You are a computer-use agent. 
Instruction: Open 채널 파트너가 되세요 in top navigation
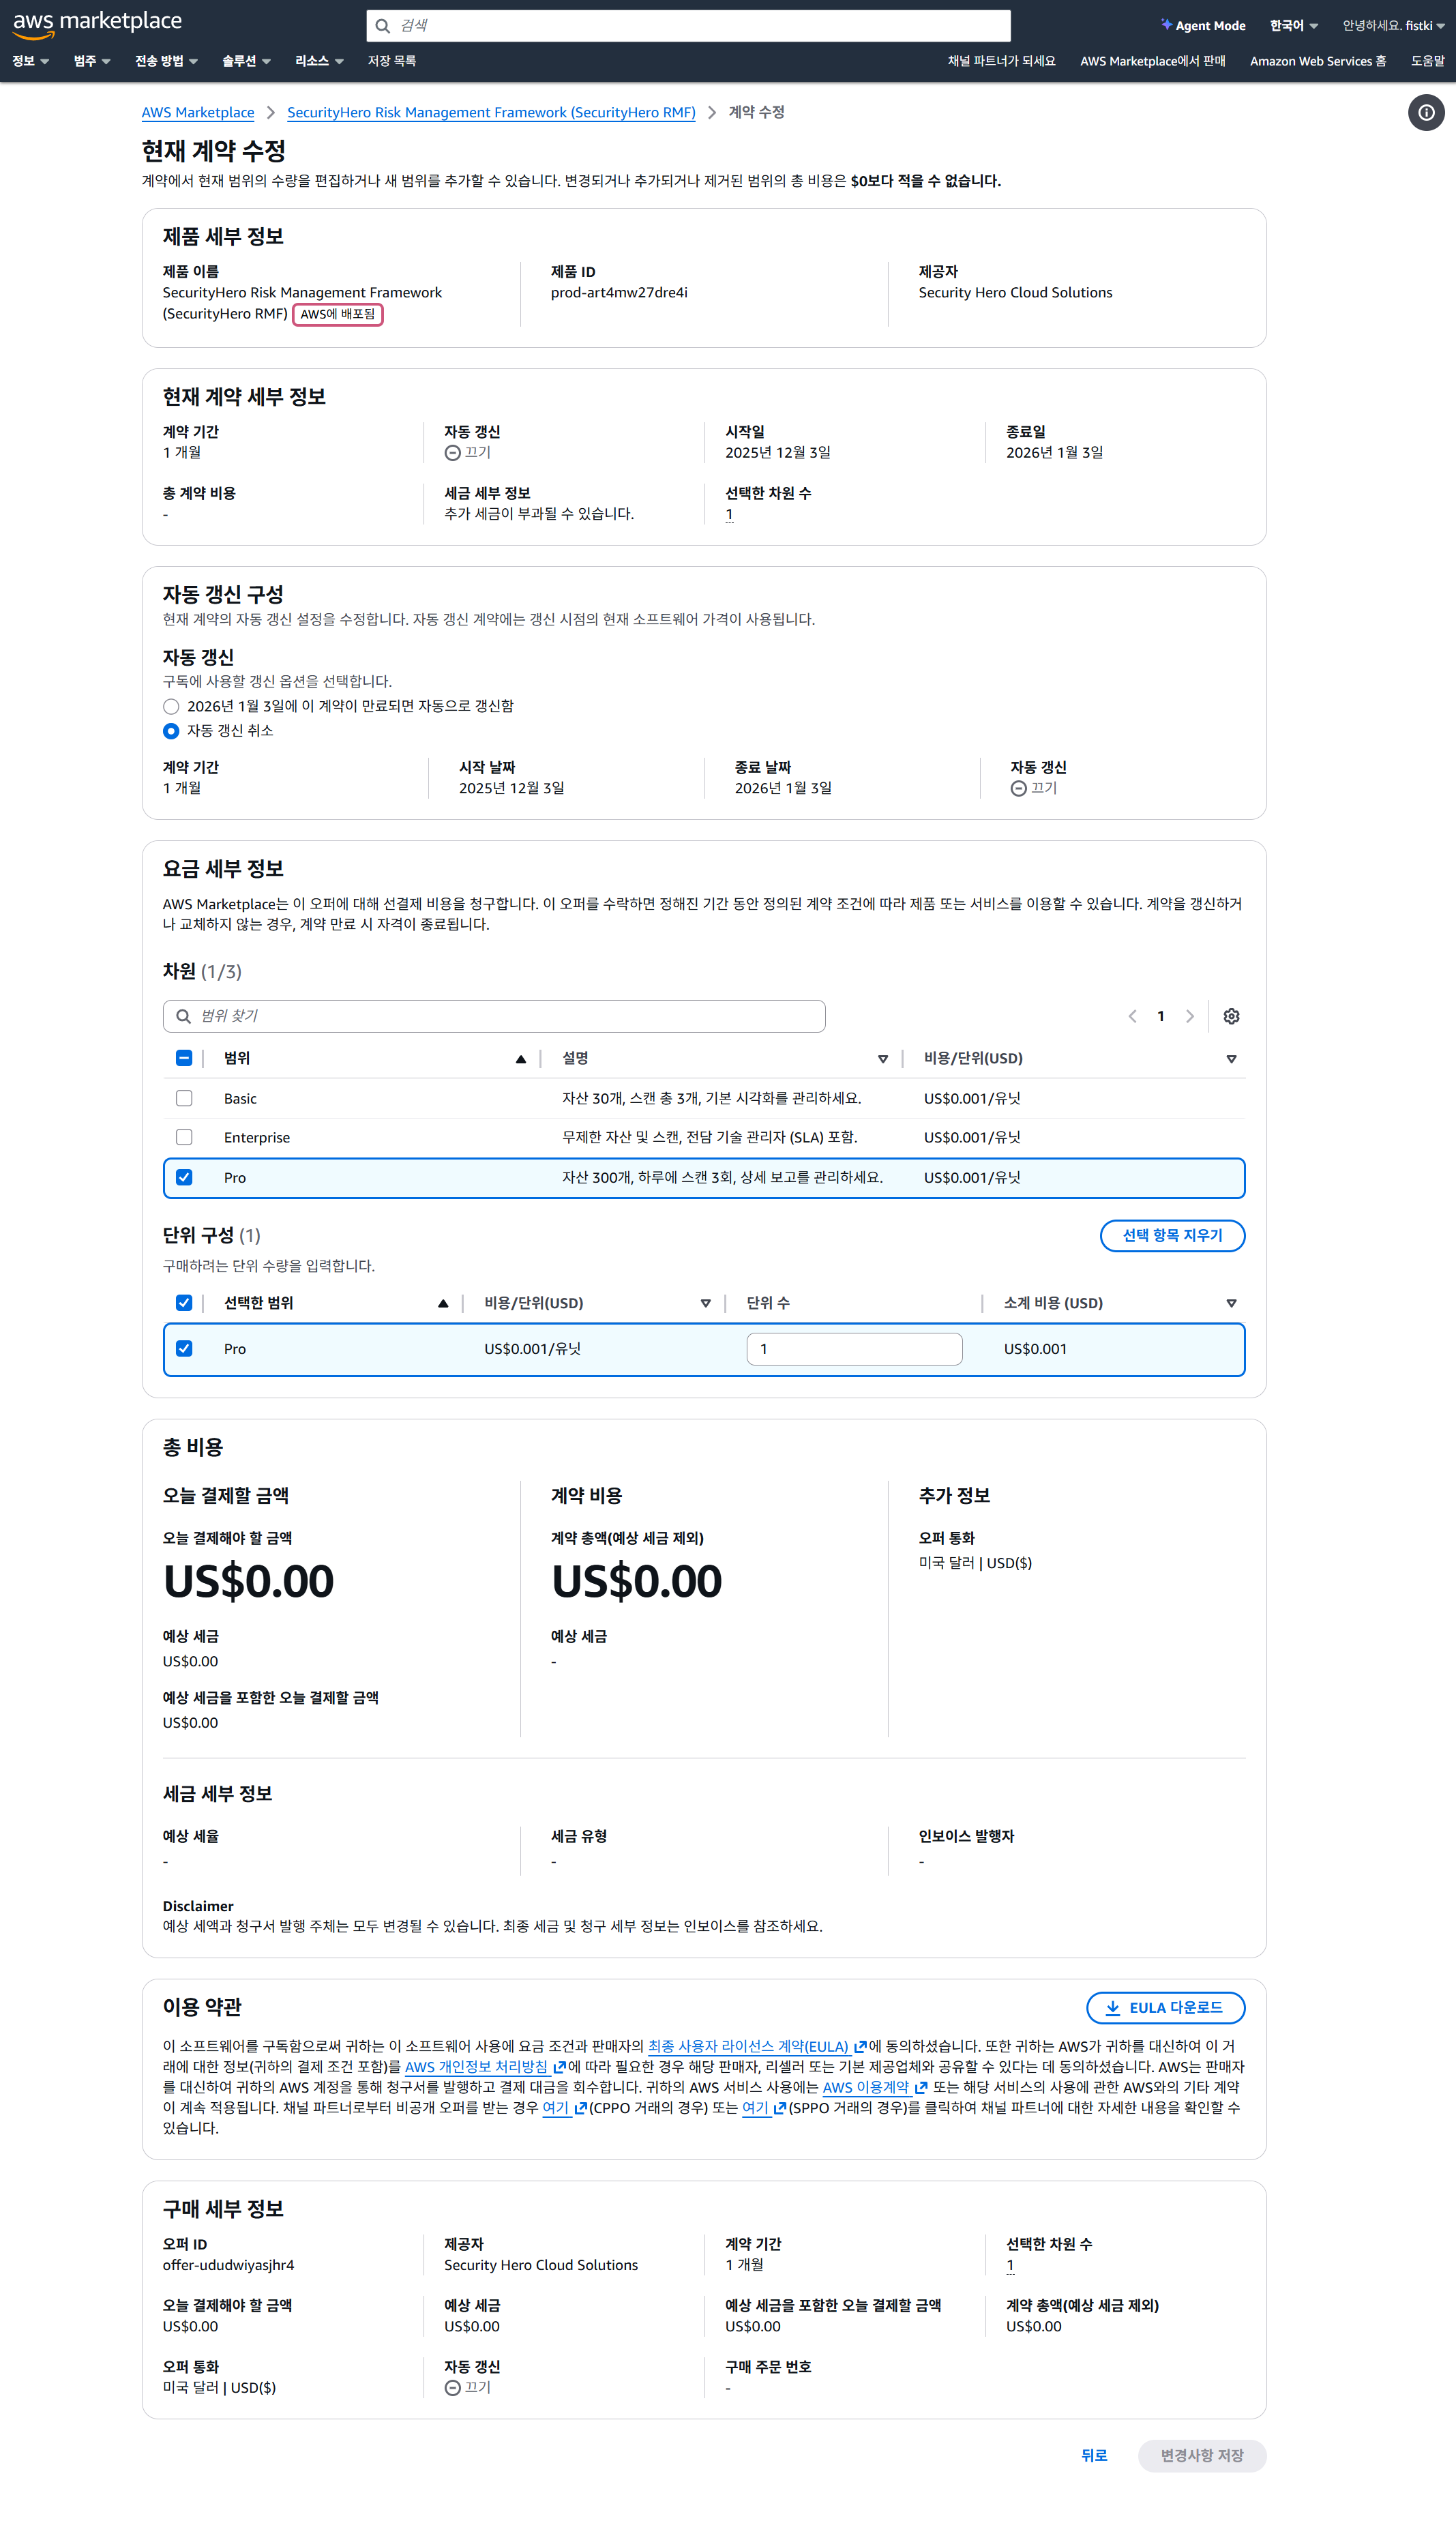coord(1001,61)
